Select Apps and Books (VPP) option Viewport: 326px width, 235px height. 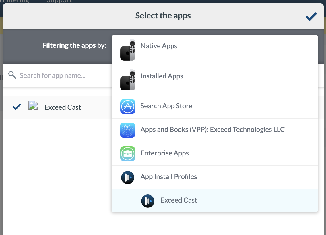coord(215,130)
